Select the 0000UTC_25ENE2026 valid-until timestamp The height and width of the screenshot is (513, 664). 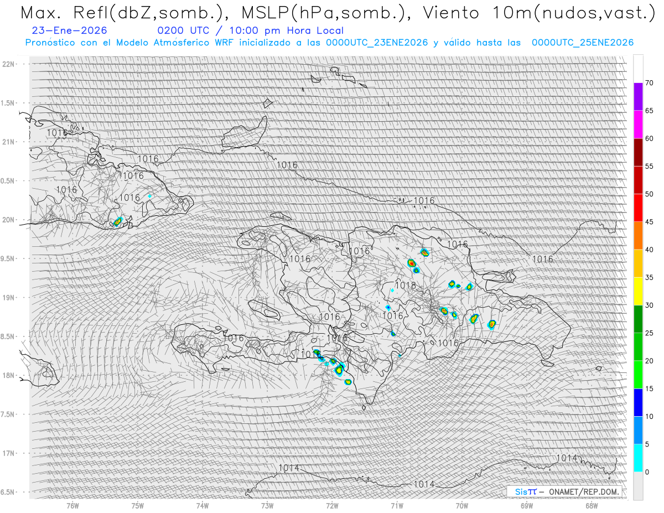pos(582,43)
